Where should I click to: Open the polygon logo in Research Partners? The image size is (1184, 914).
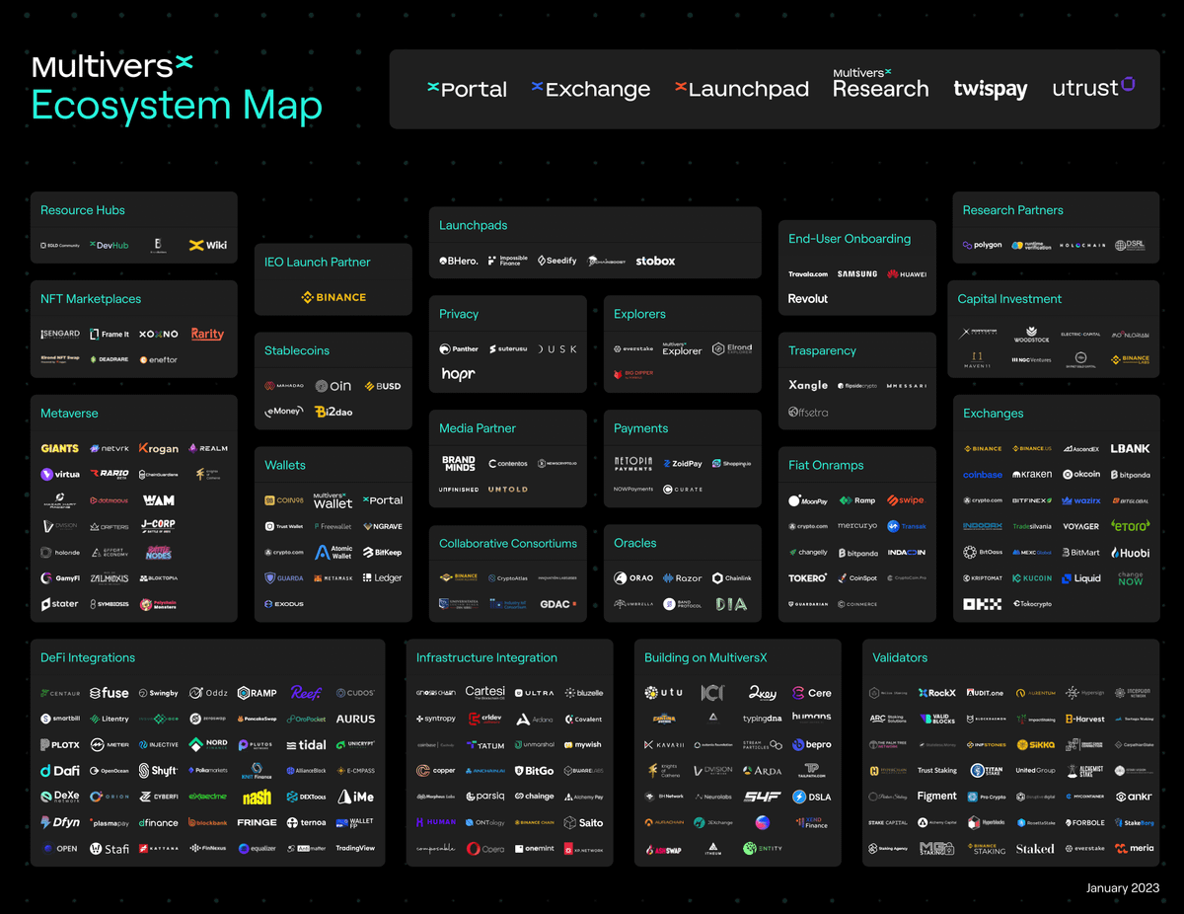[x=982, y=245]
